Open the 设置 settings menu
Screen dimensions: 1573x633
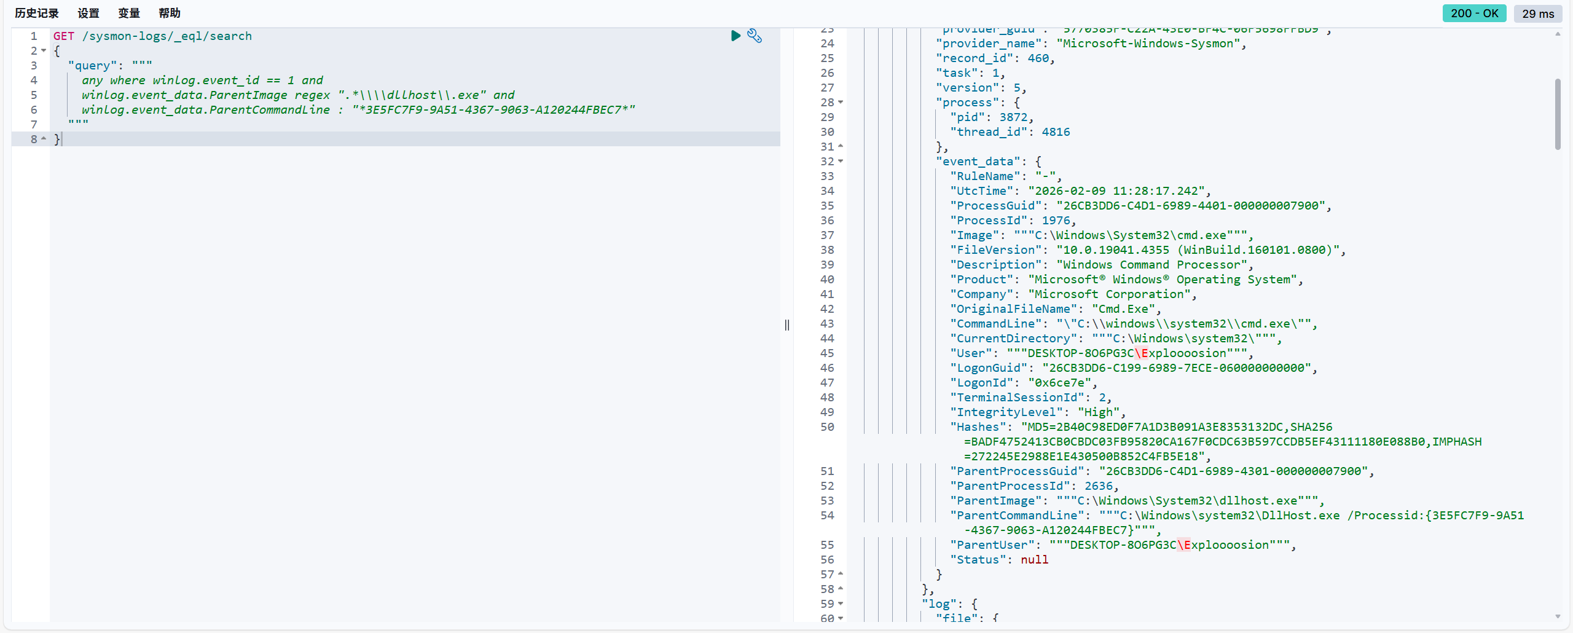88,14
